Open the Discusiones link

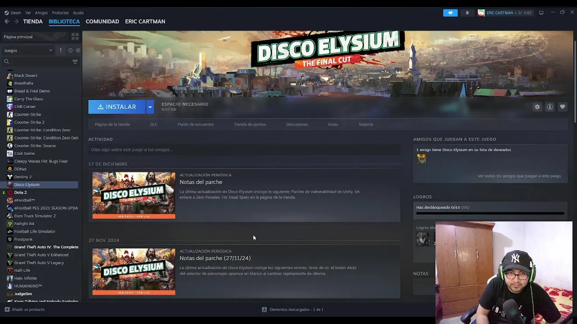coord(297,124)
